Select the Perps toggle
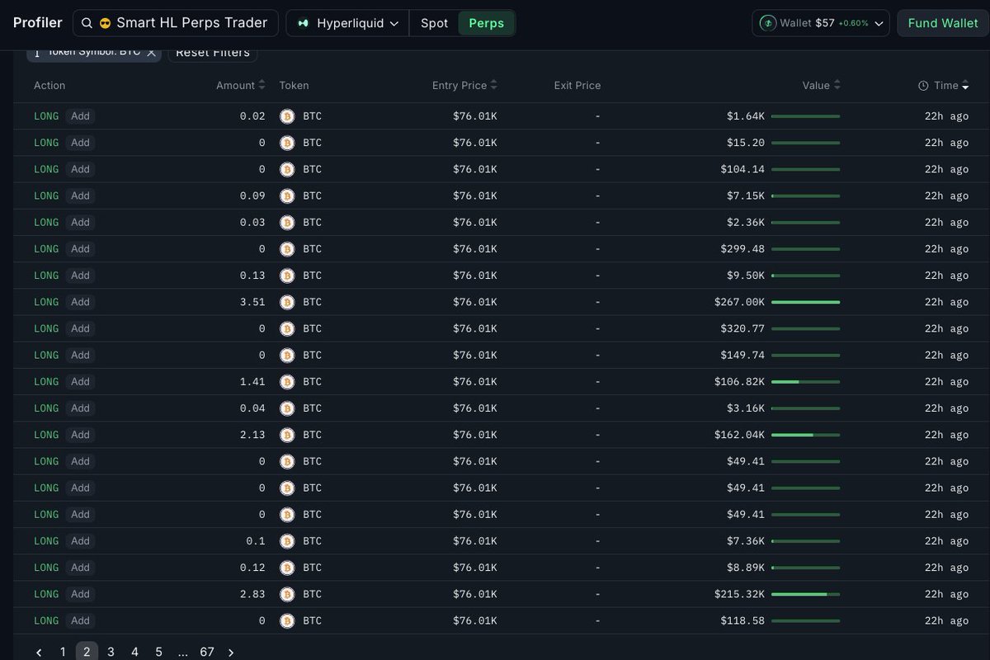The width and height of the screenshot is (990, 660). tap(486, 23)
